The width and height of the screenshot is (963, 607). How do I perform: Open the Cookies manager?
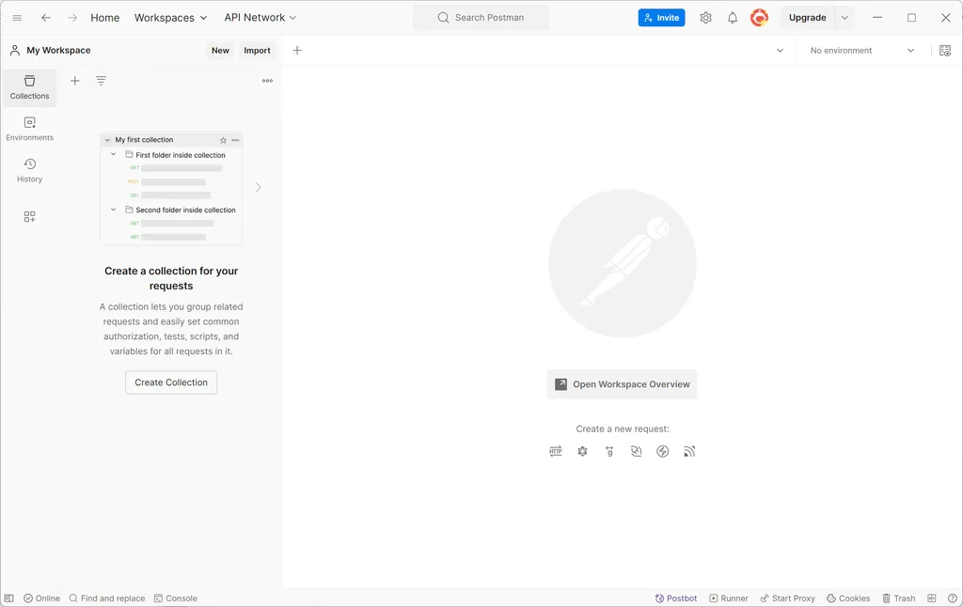click(847, 598)
